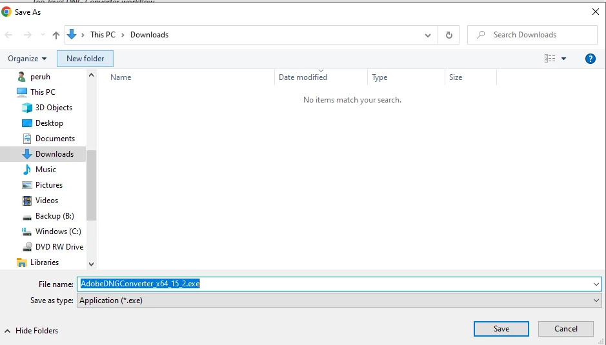This screenshot has width=606, height=345.
Task: Open the Organize menu
Action: [27, 59]
